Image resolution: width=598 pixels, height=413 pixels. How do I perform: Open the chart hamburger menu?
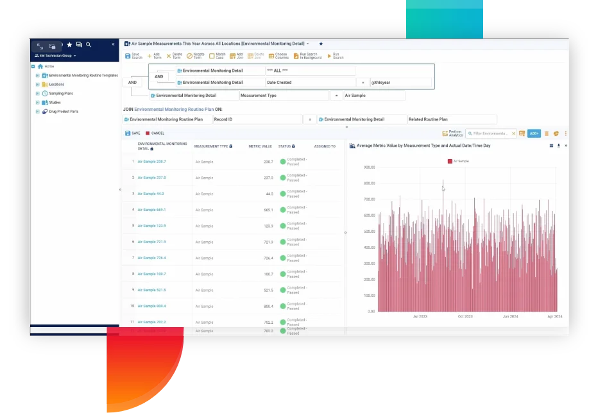point(551,146)
